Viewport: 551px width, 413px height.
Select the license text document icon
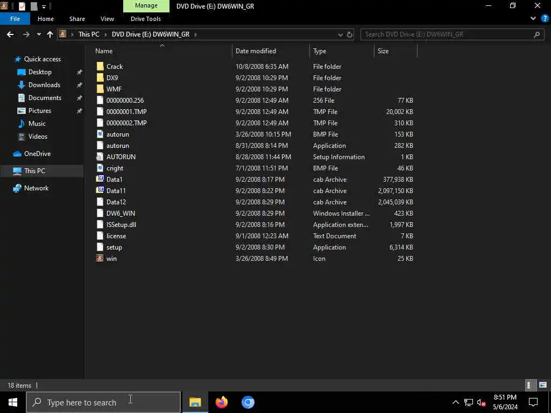(x=100, y=236)
